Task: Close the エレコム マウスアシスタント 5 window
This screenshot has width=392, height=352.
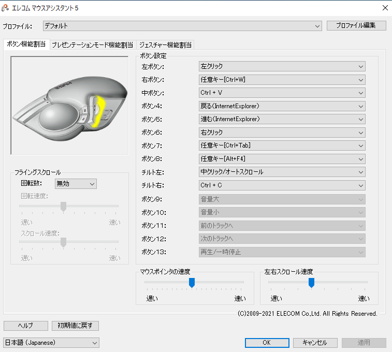Action: pyautogui.click(x=385, y=8)
